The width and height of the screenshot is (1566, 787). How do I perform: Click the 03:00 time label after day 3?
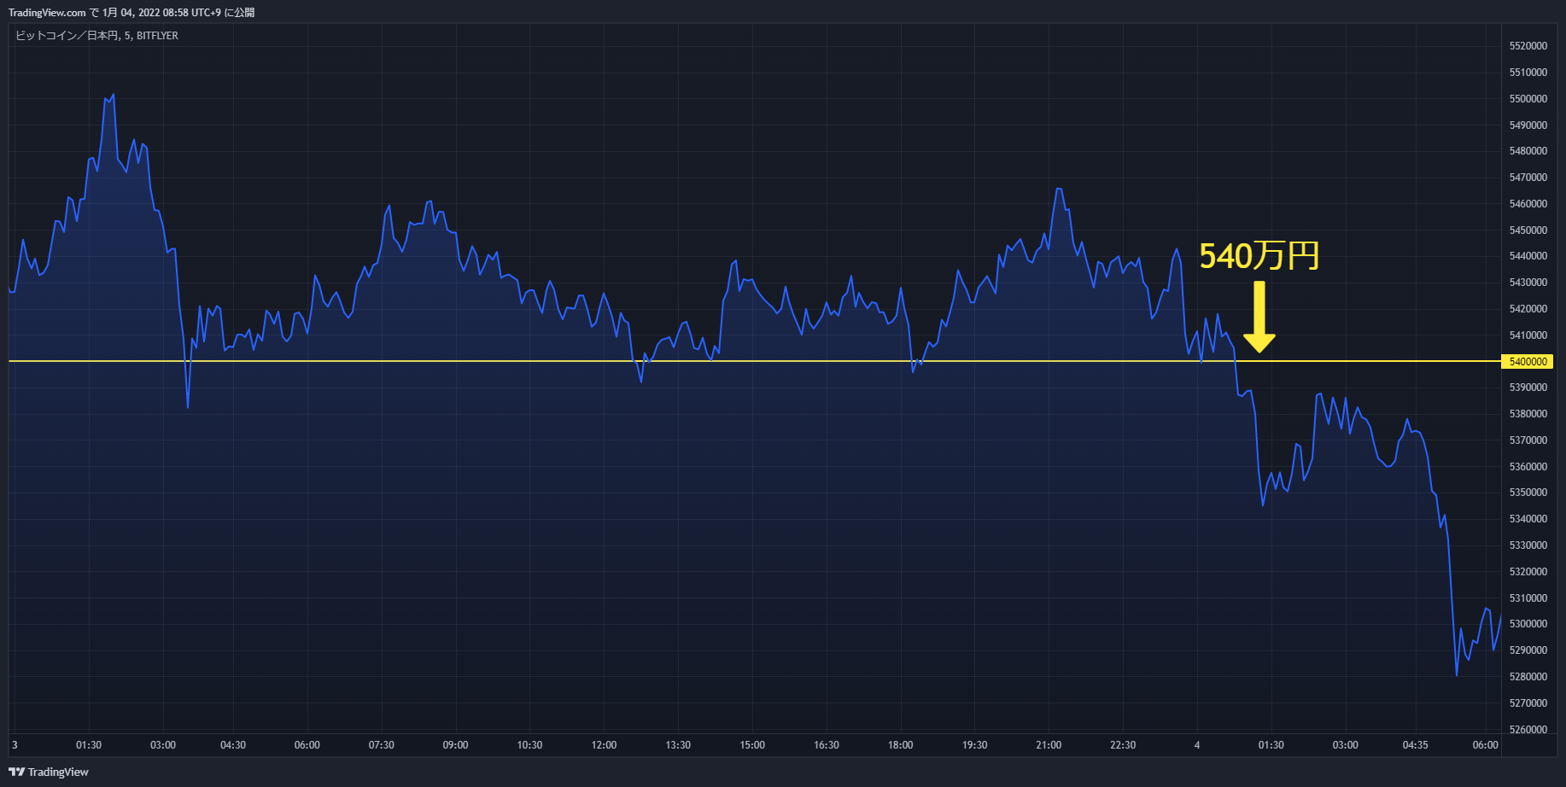tap(163, 745)
